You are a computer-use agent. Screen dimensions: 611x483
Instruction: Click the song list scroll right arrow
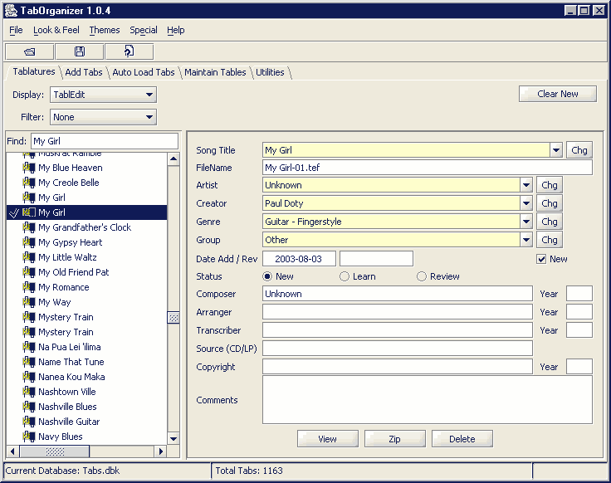tap(160, 451)
